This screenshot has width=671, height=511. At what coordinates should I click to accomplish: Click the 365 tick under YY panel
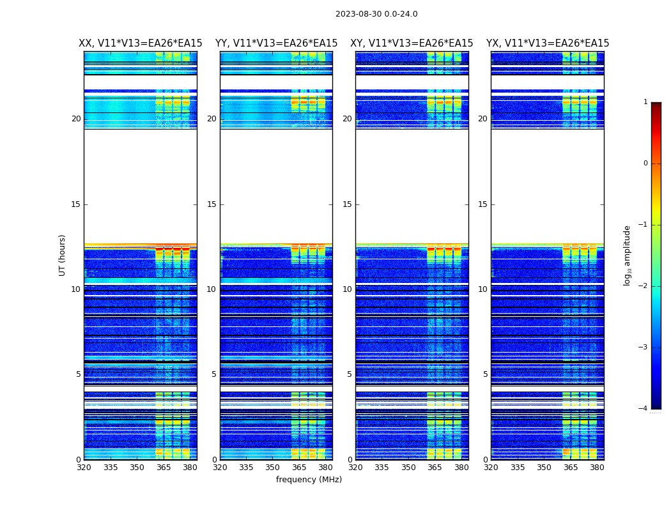click(x=299, y=468)
